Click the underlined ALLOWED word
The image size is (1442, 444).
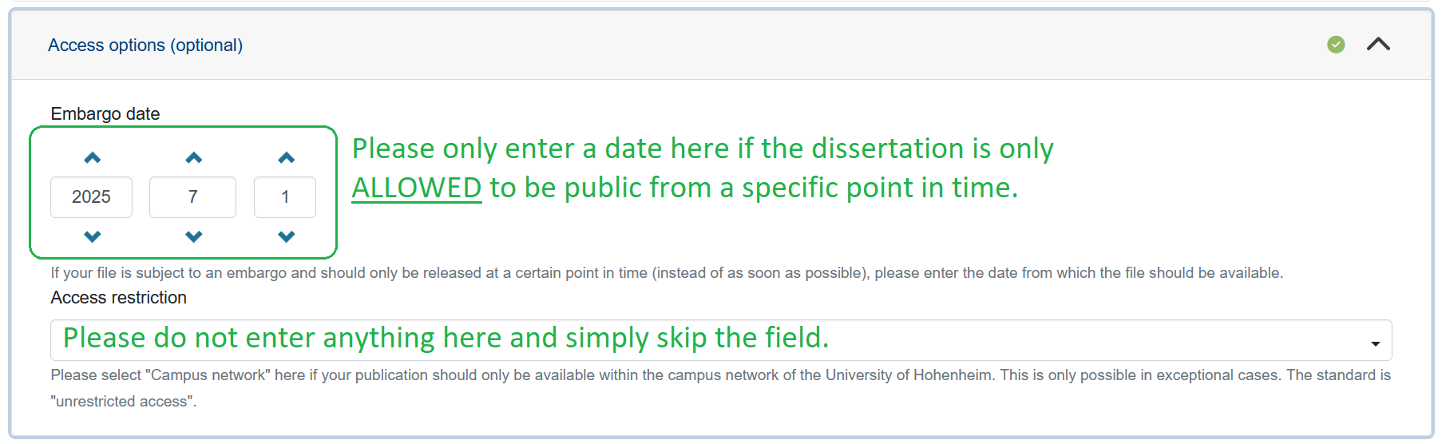coord(416,188)
